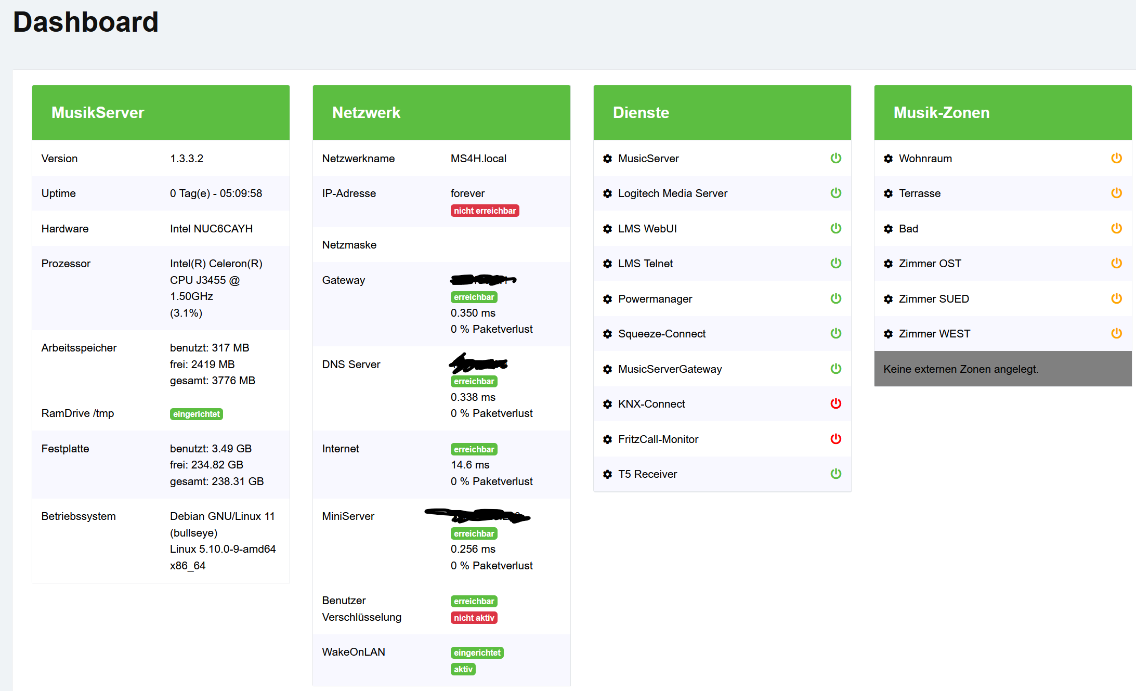Enable FritzCall-Monitor via its power icon
The height and width of the screenshot is (691, 1136).
[835, 439]
